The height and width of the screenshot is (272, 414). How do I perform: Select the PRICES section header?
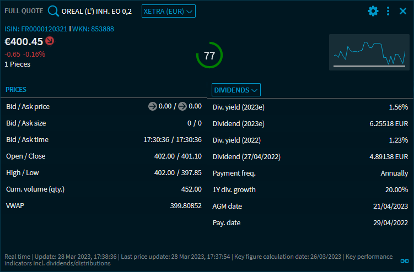coord(16,89)
